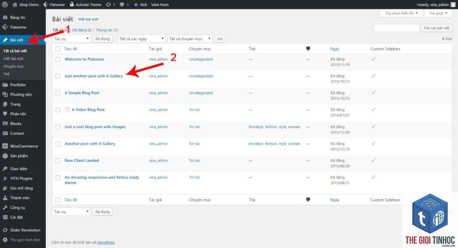Click the Flatsome toolbar icon
Screen dimensions: 458x248
pyautogui.click(x=46, y=4)
